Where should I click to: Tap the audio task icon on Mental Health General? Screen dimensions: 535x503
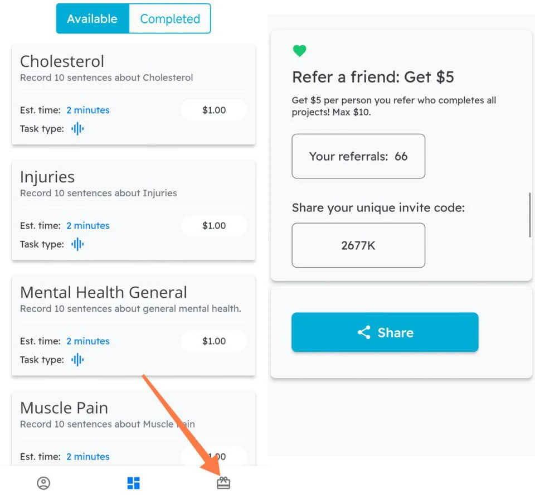[77, 360]
